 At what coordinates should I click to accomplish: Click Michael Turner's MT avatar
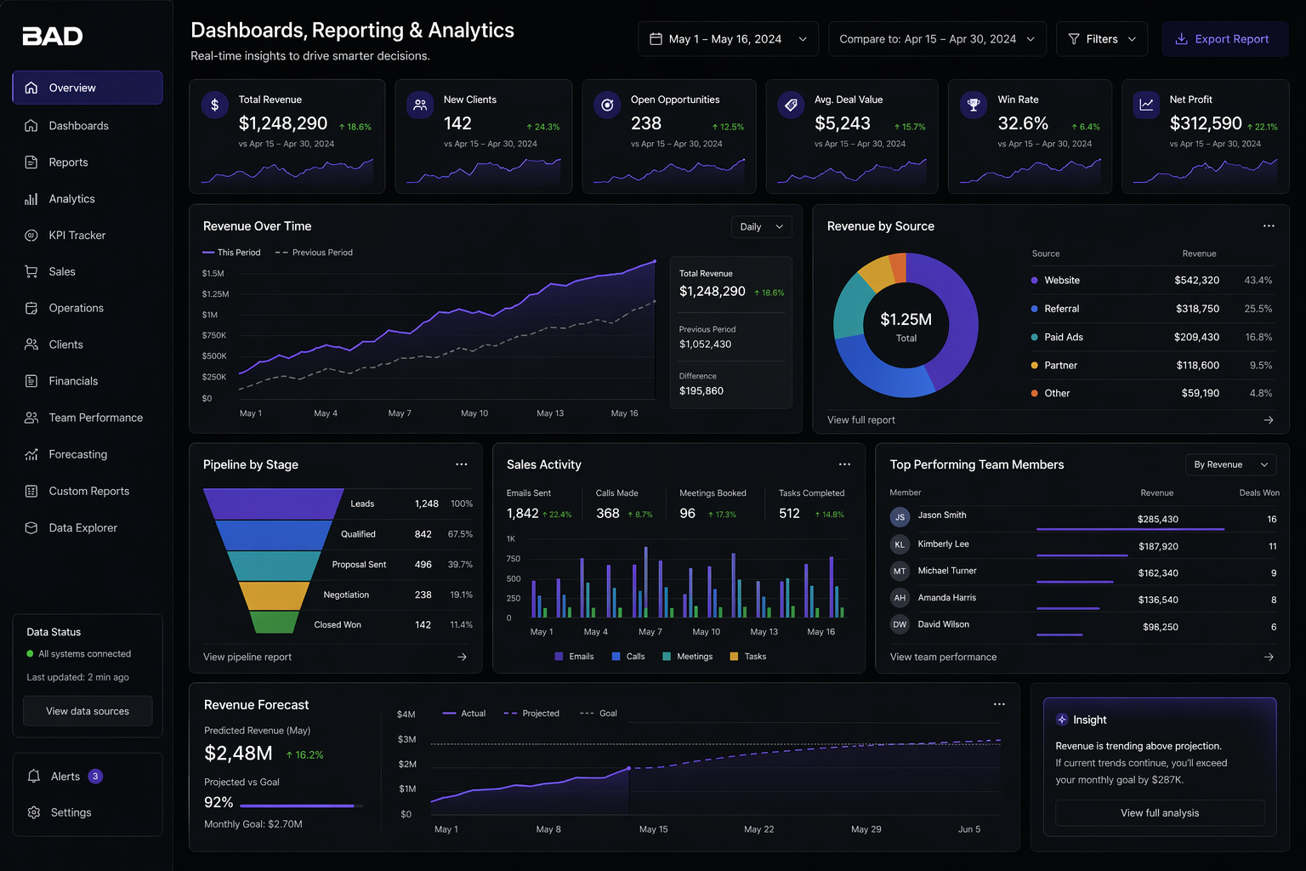click(x=900, y=571)
